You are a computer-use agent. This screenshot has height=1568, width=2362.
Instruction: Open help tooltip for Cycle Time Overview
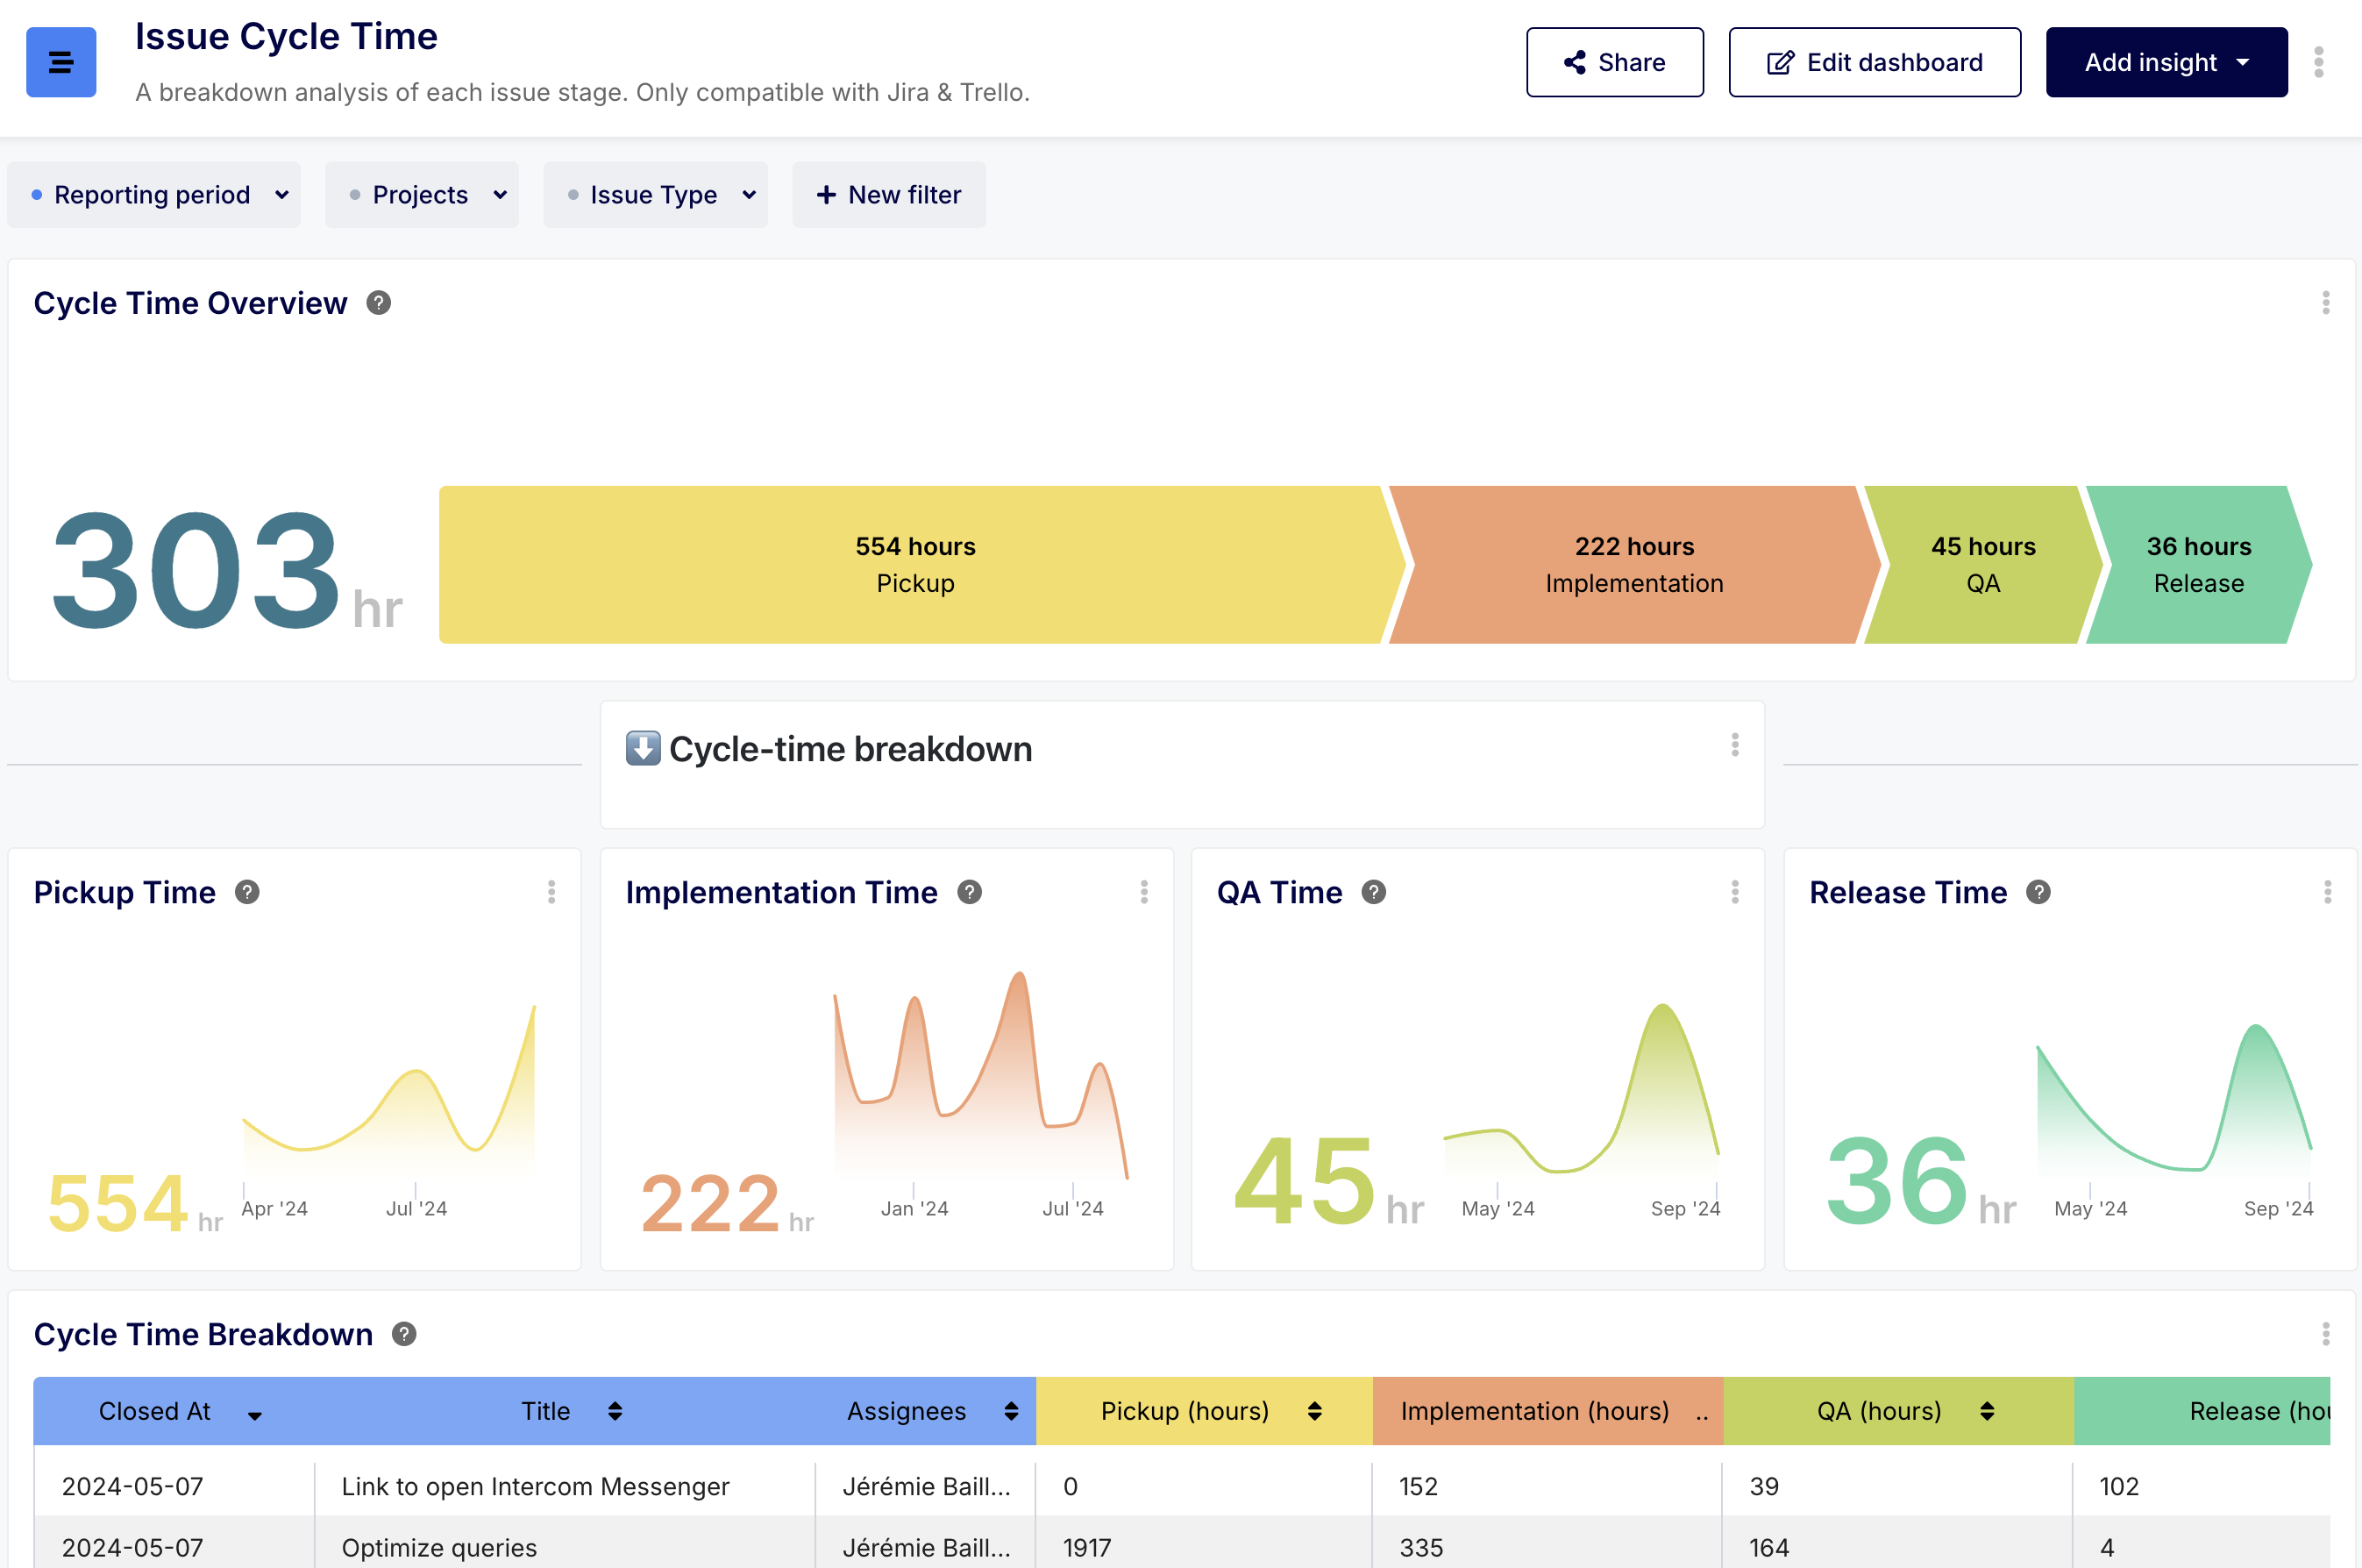(x=378, y=303)
